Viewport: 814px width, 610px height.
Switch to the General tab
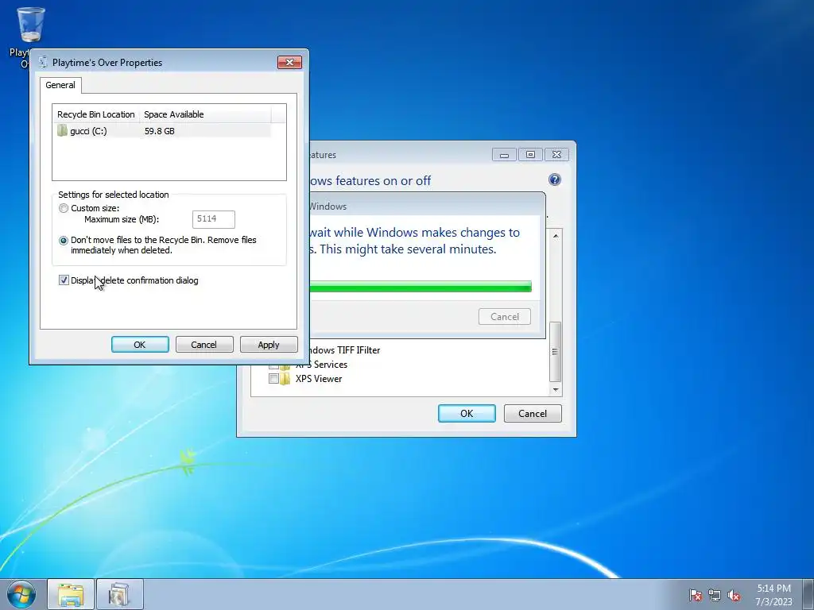(x=60, y=85)
